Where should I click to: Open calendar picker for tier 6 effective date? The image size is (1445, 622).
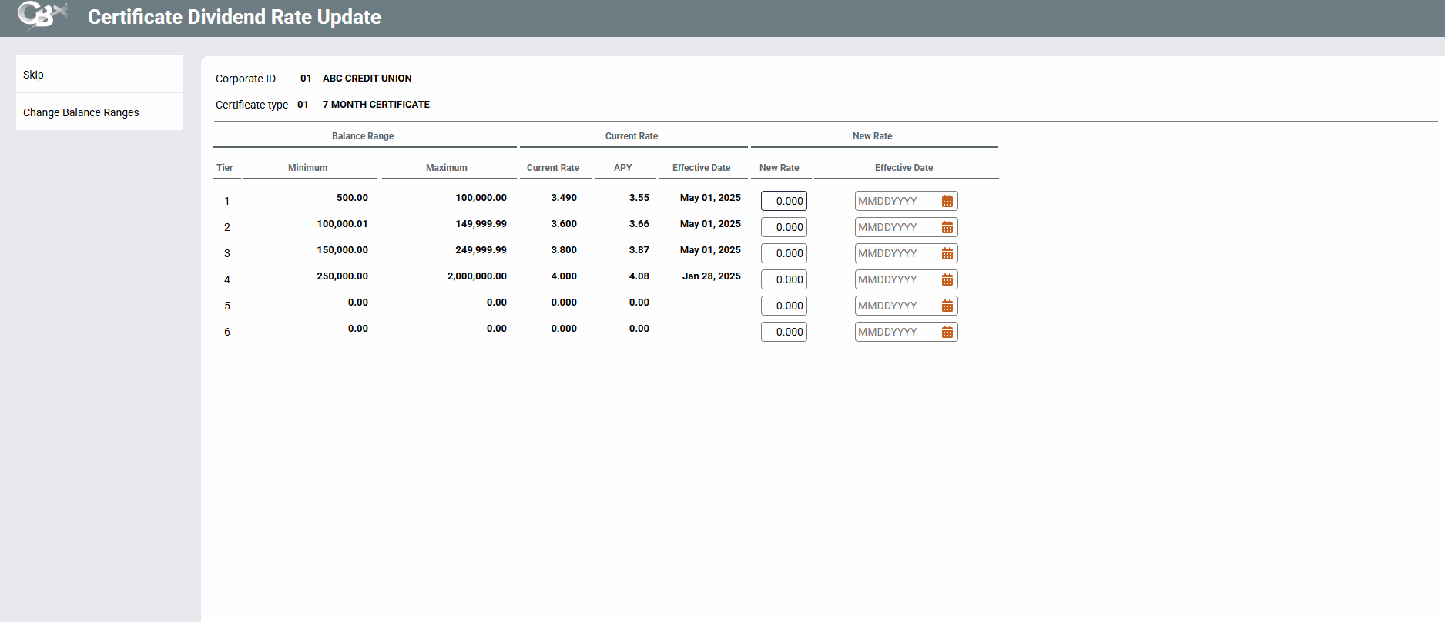click(947, 332)
